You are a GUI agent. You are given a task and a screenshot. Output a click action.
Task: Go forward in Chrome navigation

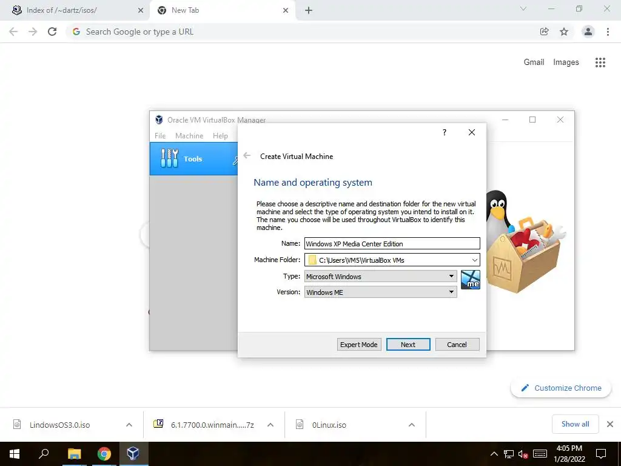(x=33, y=32)
